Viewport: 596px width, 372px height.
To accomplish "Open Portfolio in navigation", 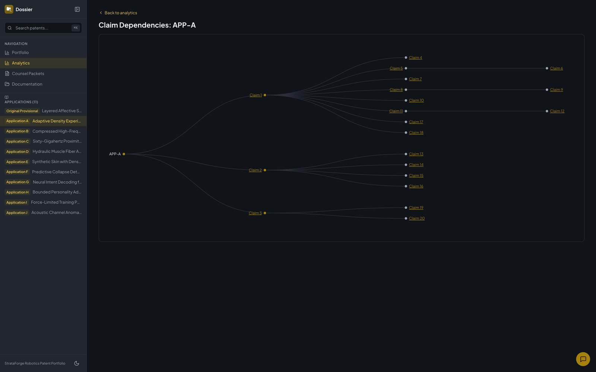I will (43, 52).
